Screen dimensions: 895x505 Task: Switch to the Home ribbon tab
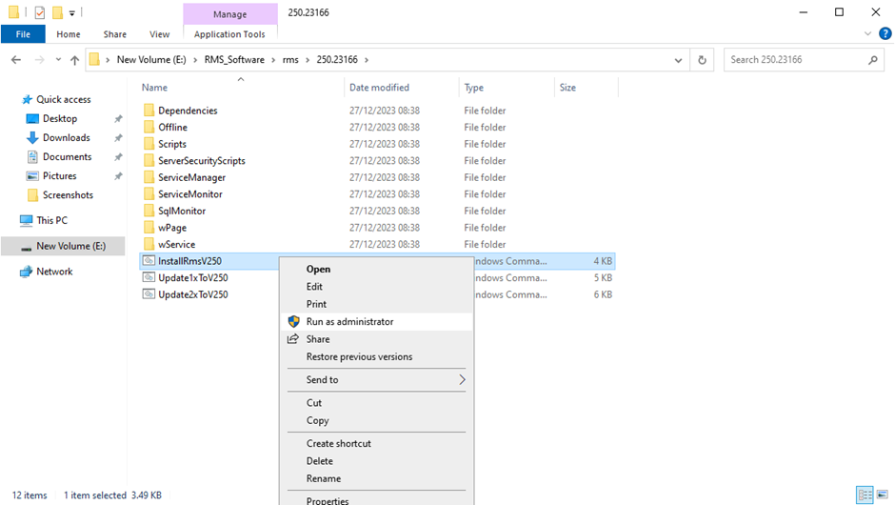click(69, 34)
